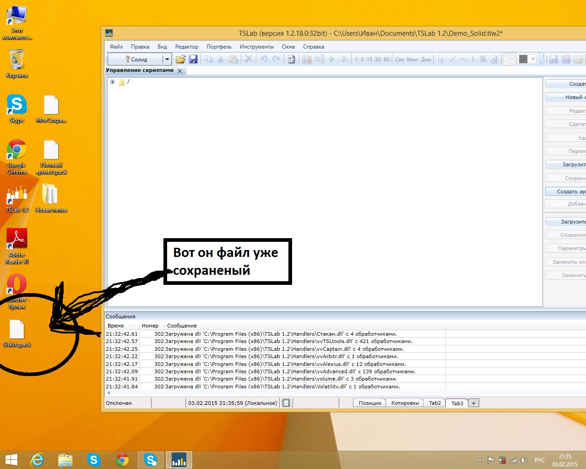Click the Заменить кл button
The image size is (586, 469).
(566, 262)
